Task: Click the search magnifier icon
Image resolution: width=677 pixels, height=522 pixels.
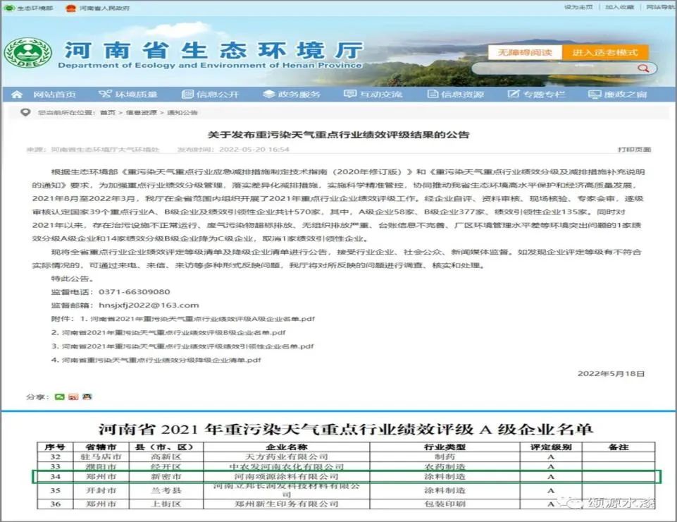Action: pos(643,68)
